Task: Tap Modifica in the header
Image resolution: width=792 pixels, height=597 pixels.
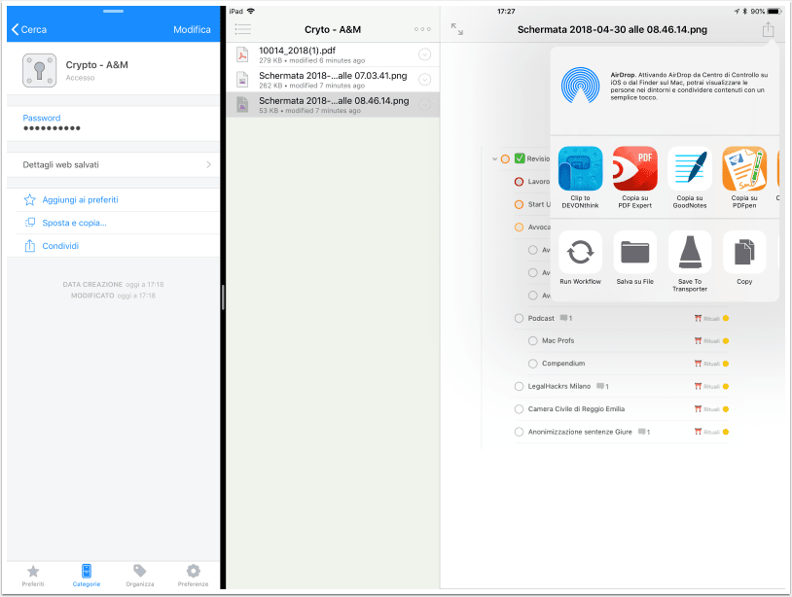Action: (x=192, y=30)
